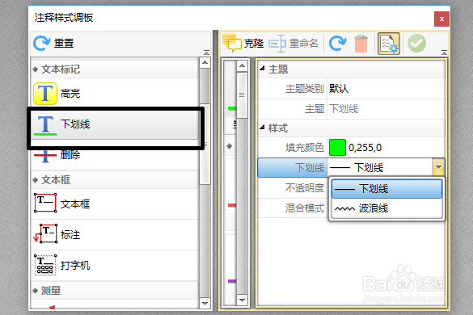Collapse the 文本标记 group

click(x=36, y=69)
